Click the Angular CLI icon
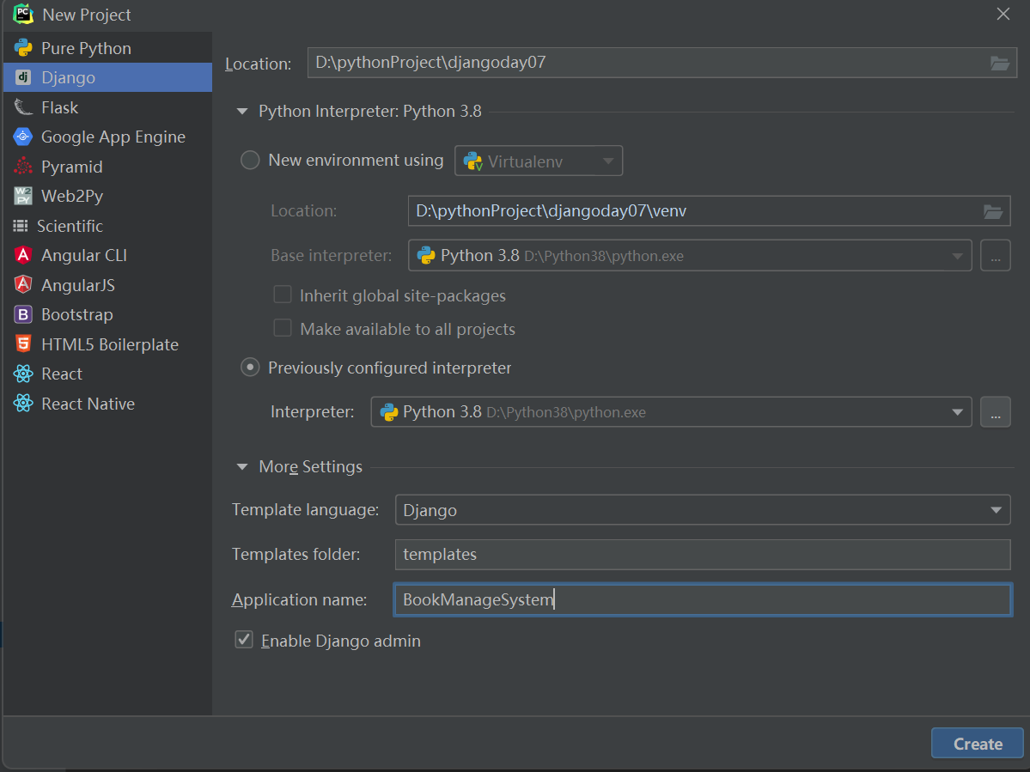Viewport: 1030px width, 772px height. click(x=23, y=255)
